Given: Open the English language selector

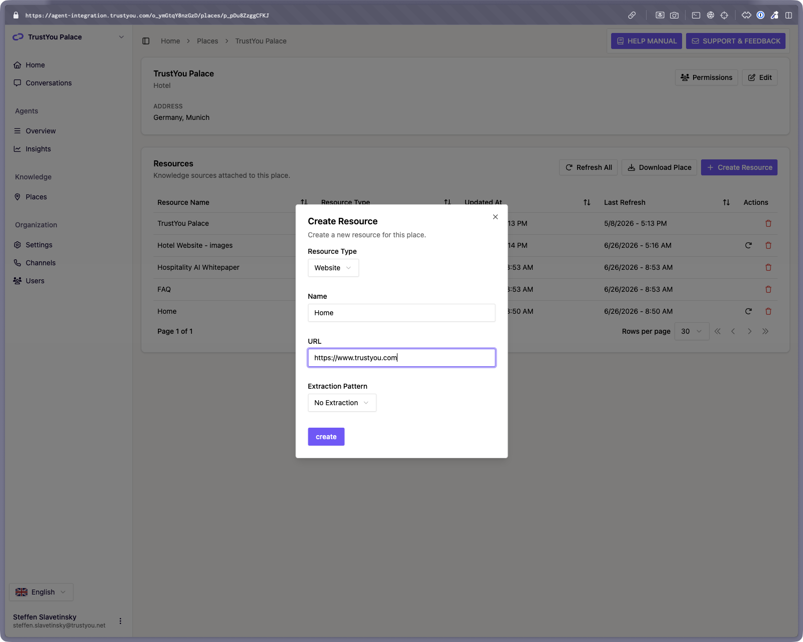Looking at the screenshot, I should tap(41, 592).
